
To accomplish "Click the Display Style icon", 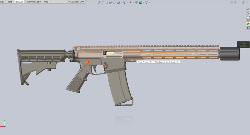I will (x=125, y=2).
